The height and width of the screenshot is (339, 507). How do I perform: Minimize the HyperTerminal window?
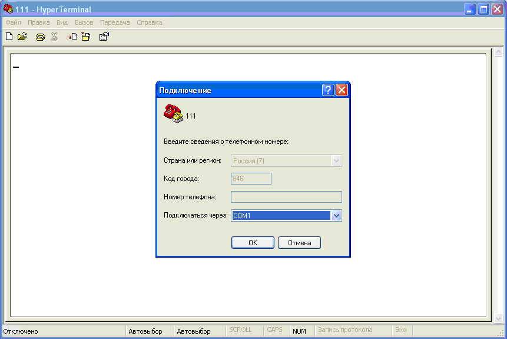470,9
